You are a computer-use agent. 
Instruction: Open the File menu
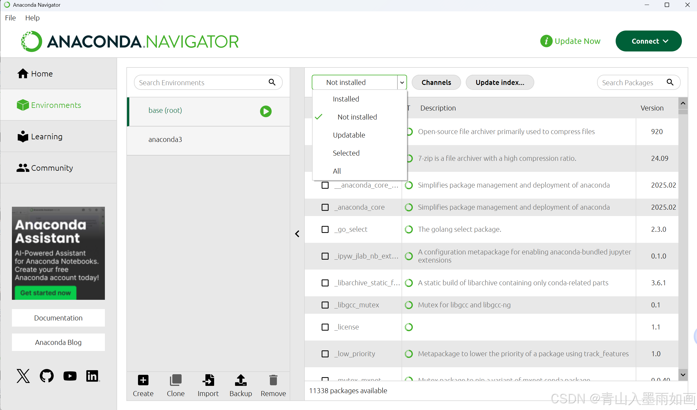10,18
